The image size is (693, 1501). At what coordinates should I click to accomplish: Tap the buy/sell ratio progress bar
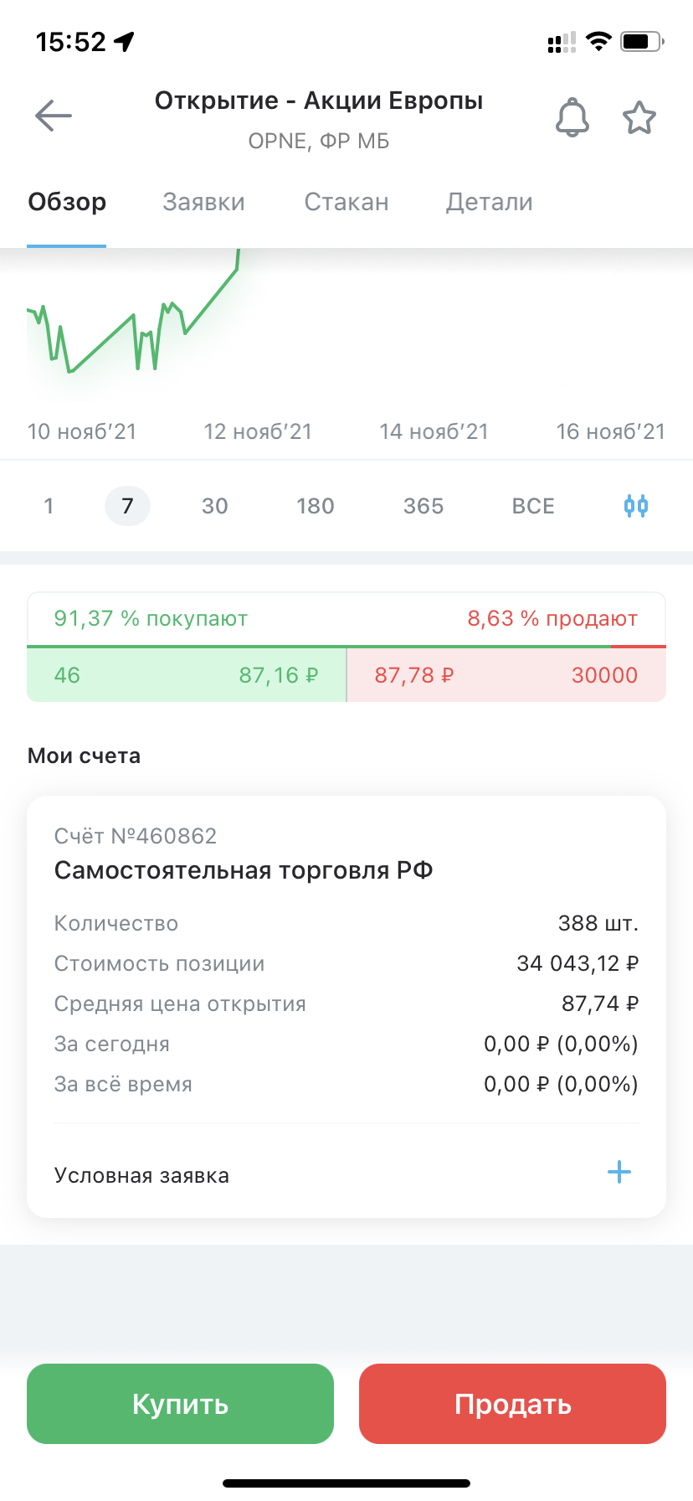(x=346, y=647)
